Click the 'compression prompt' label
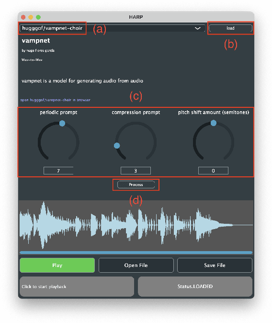The height and width of the screenshot is (323, 272). 136,113
